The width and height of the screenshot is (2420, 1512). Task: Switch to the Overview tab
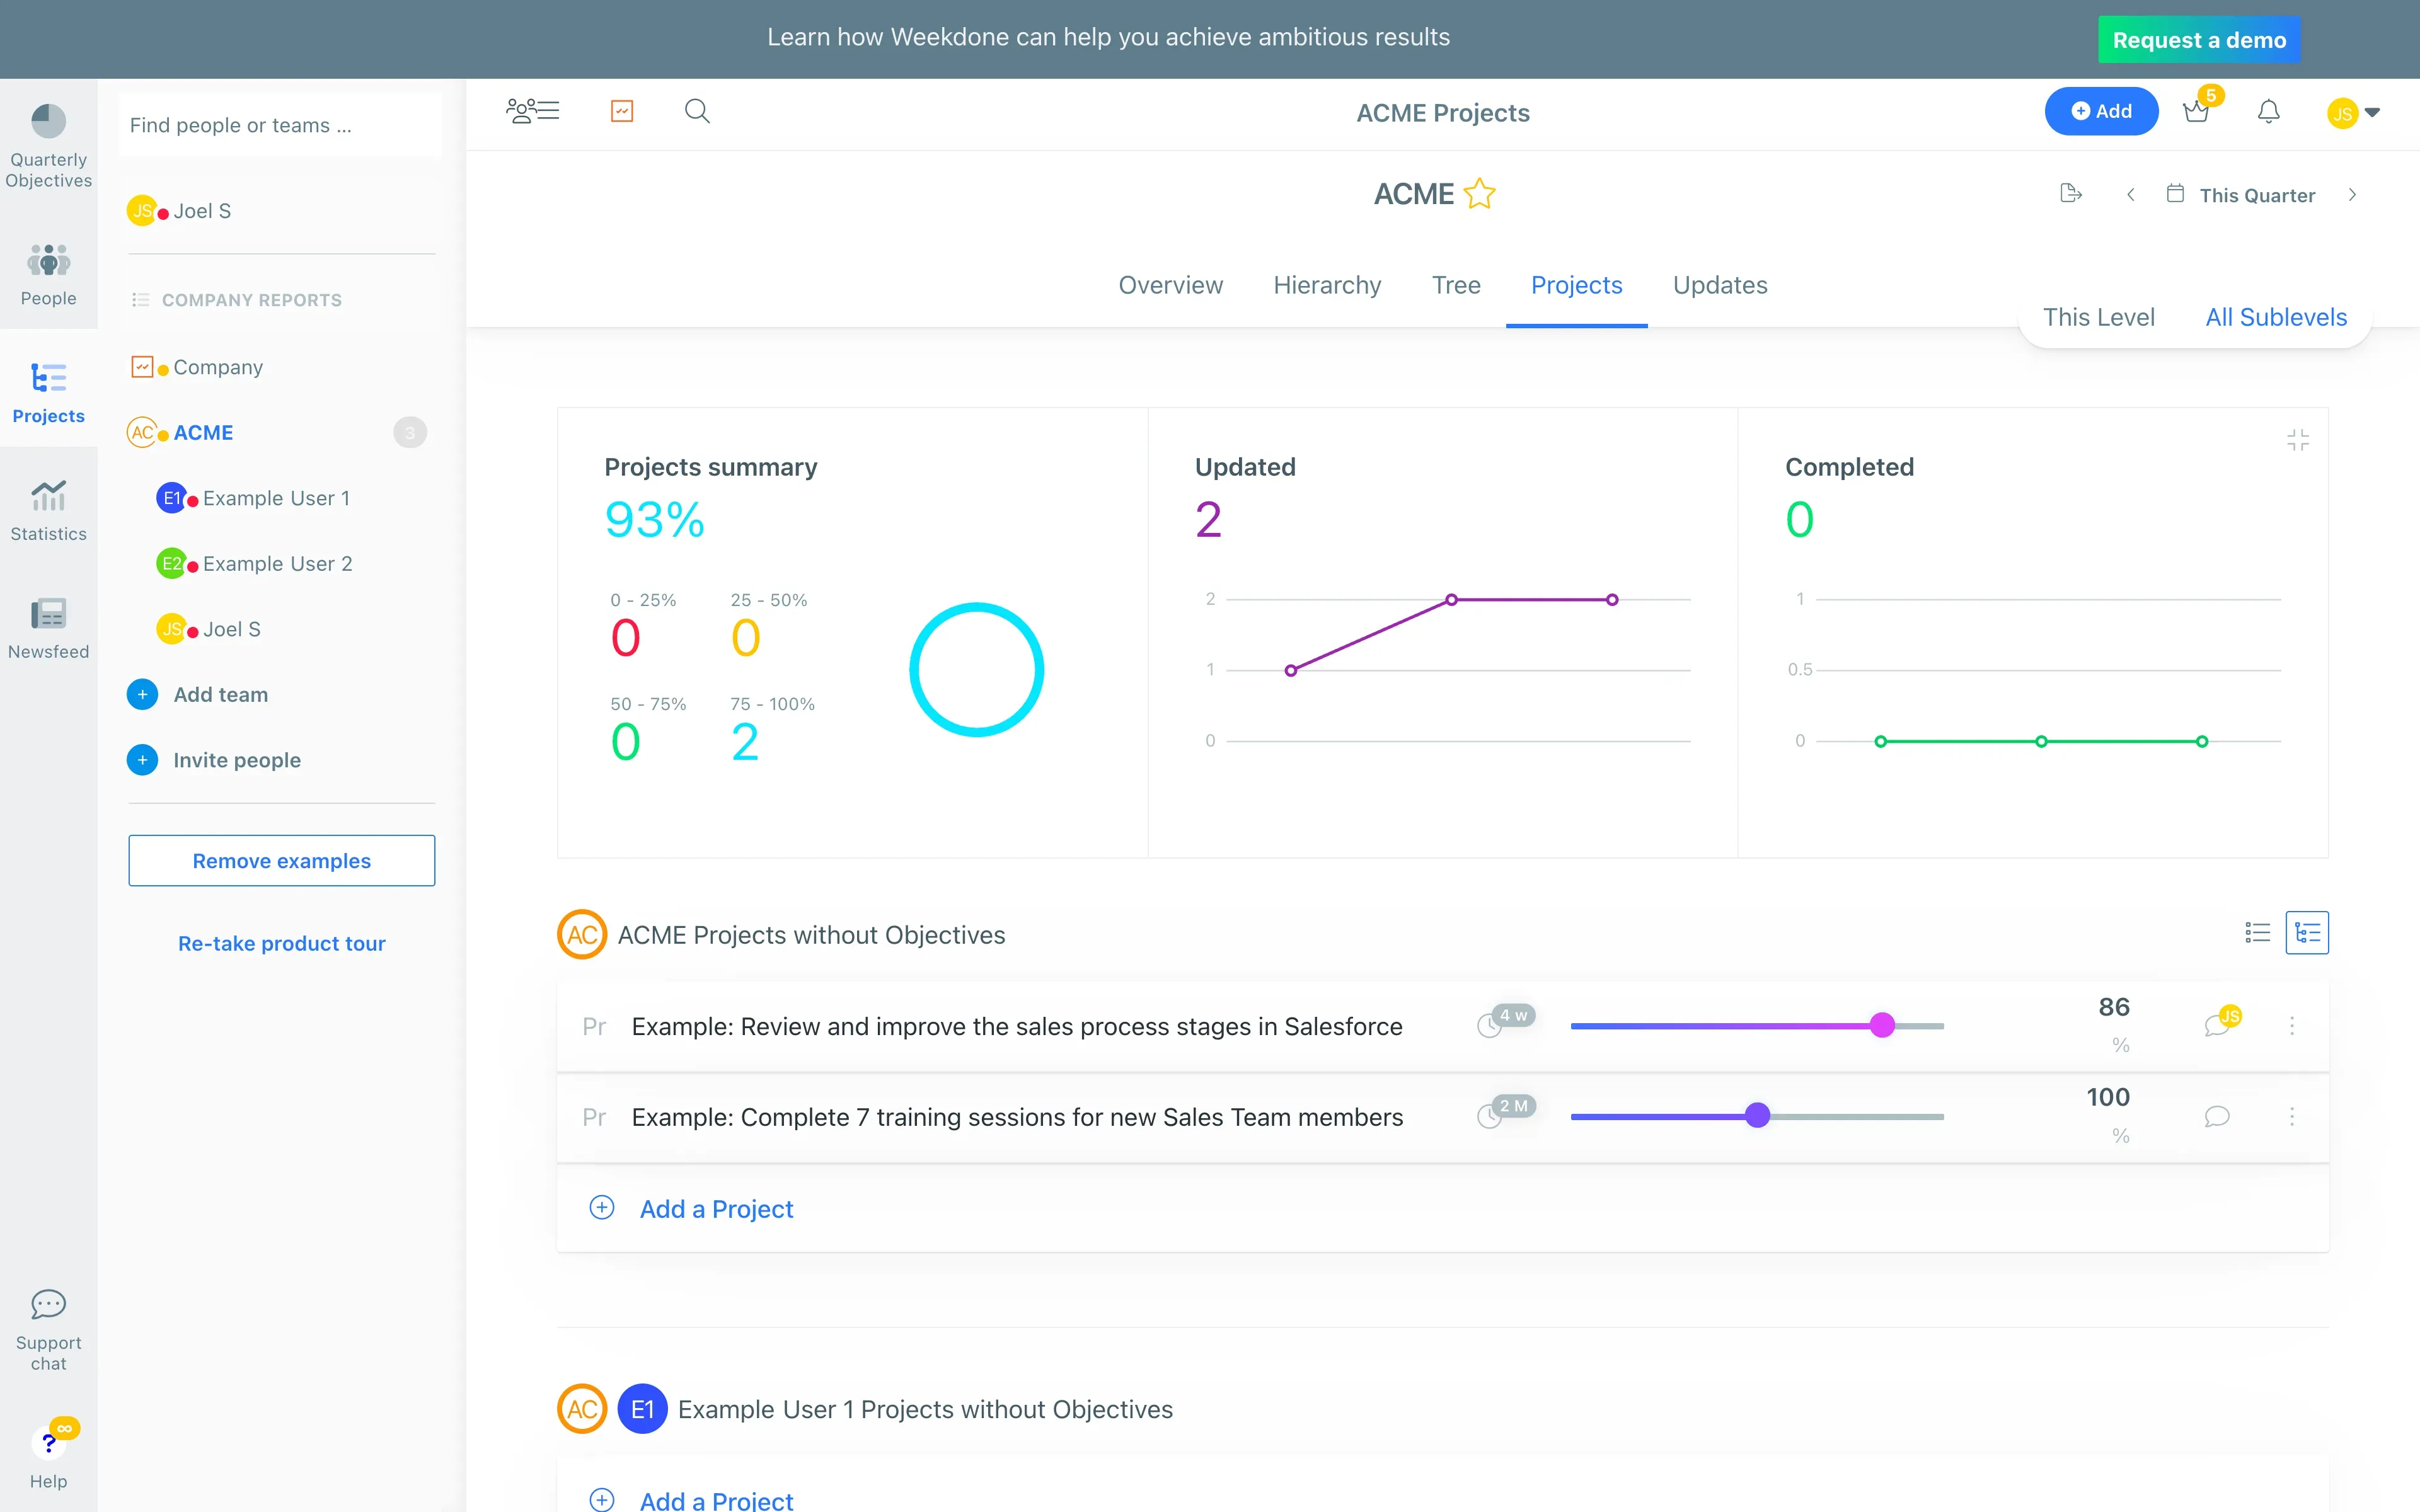[1170, 285]
